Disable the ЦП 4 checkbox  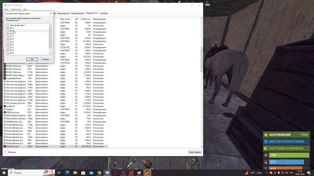click(x=8, y=39)
